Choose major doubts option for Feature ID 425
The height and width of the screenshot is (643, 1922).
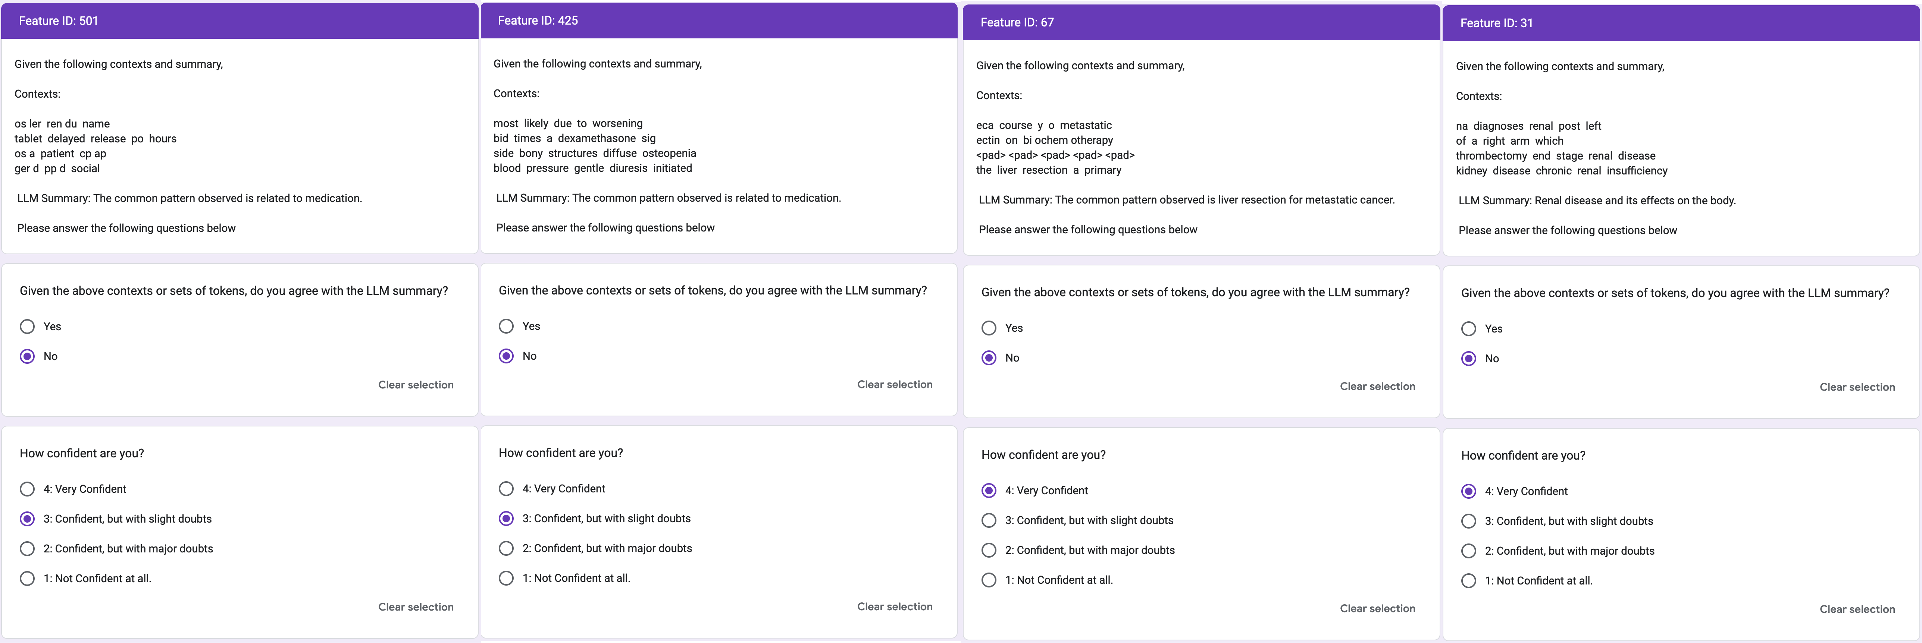[507, 548]
